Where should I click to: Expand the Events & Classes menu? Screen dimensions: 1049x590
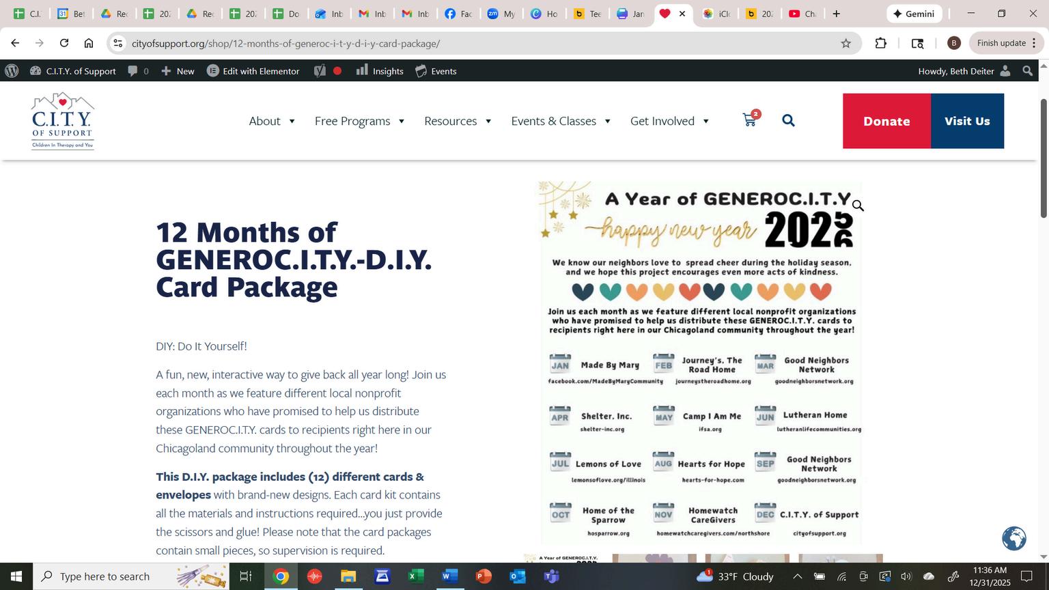(x=561, y=121)
